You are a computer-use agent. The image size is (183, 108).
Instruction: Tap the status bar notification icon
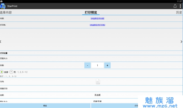(1, 1)
